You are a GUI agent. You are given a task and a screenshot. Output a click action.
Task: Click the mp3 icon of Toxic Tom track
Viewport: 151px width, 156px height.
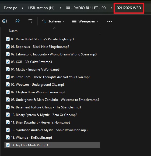[x=8, y=77]
